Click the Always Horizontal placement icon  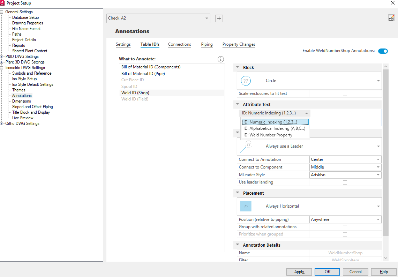pos(246,206)
